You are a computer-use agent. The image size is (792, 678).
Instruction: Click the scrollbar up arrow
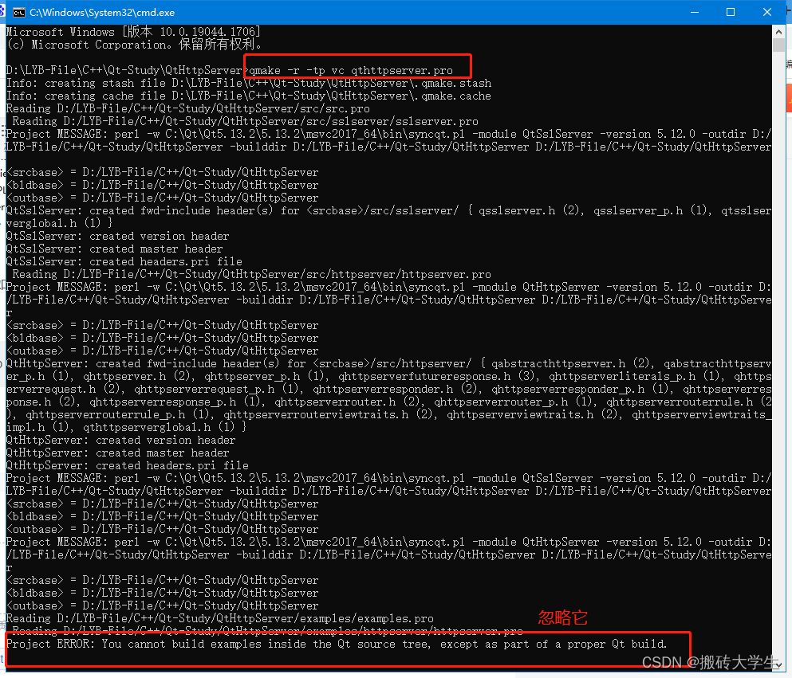(779, 32)
